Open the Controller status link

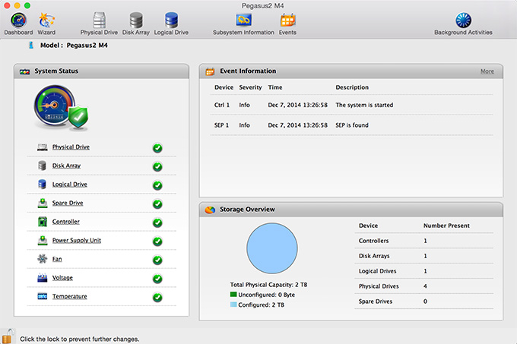click(x=66, y=222)
